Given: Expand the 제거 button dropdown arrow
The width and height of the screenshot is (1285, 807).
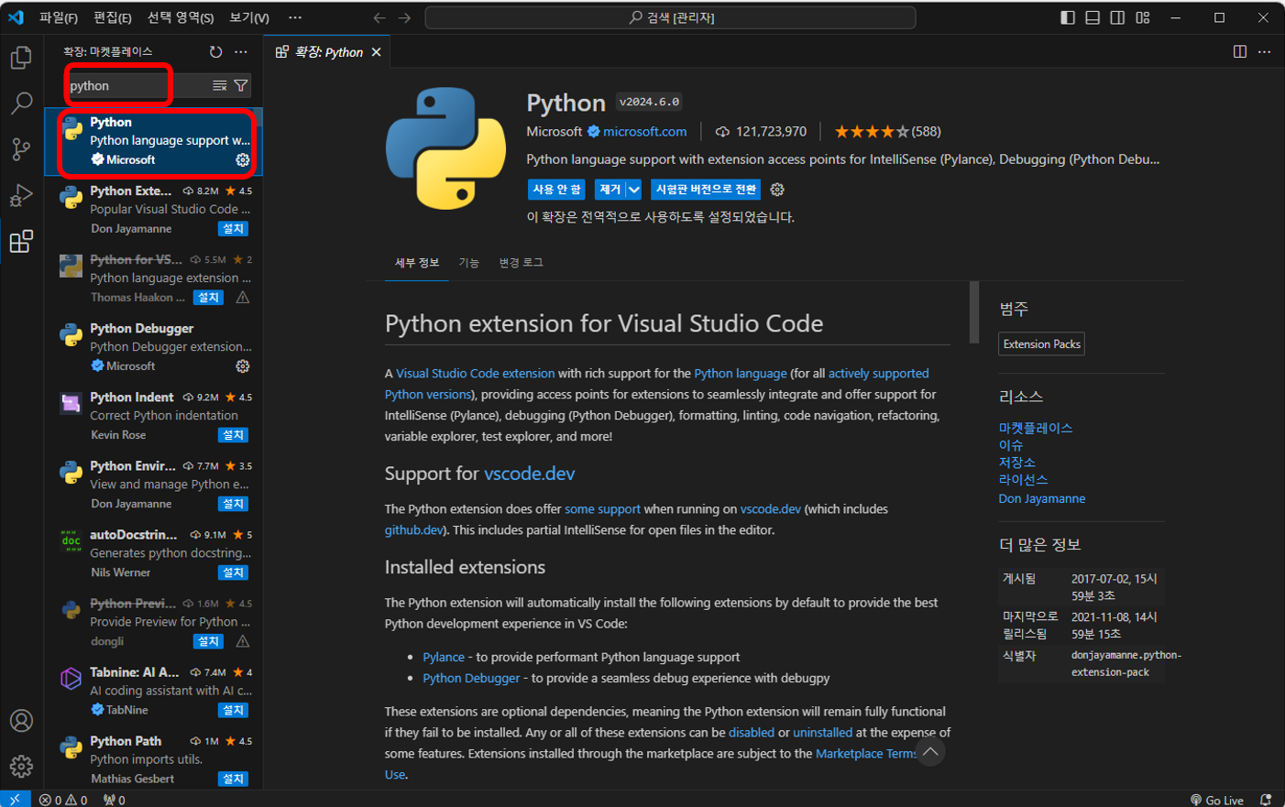Looking at the screenshot, I should pyautogui.click(x=634, y=190).
